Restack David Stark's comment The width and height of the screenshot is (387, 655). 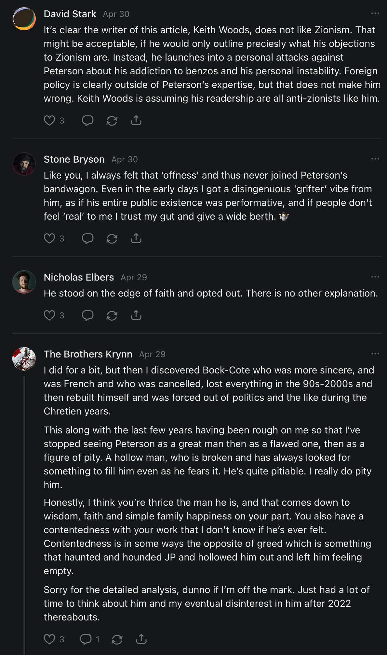[x=112, y=121]
